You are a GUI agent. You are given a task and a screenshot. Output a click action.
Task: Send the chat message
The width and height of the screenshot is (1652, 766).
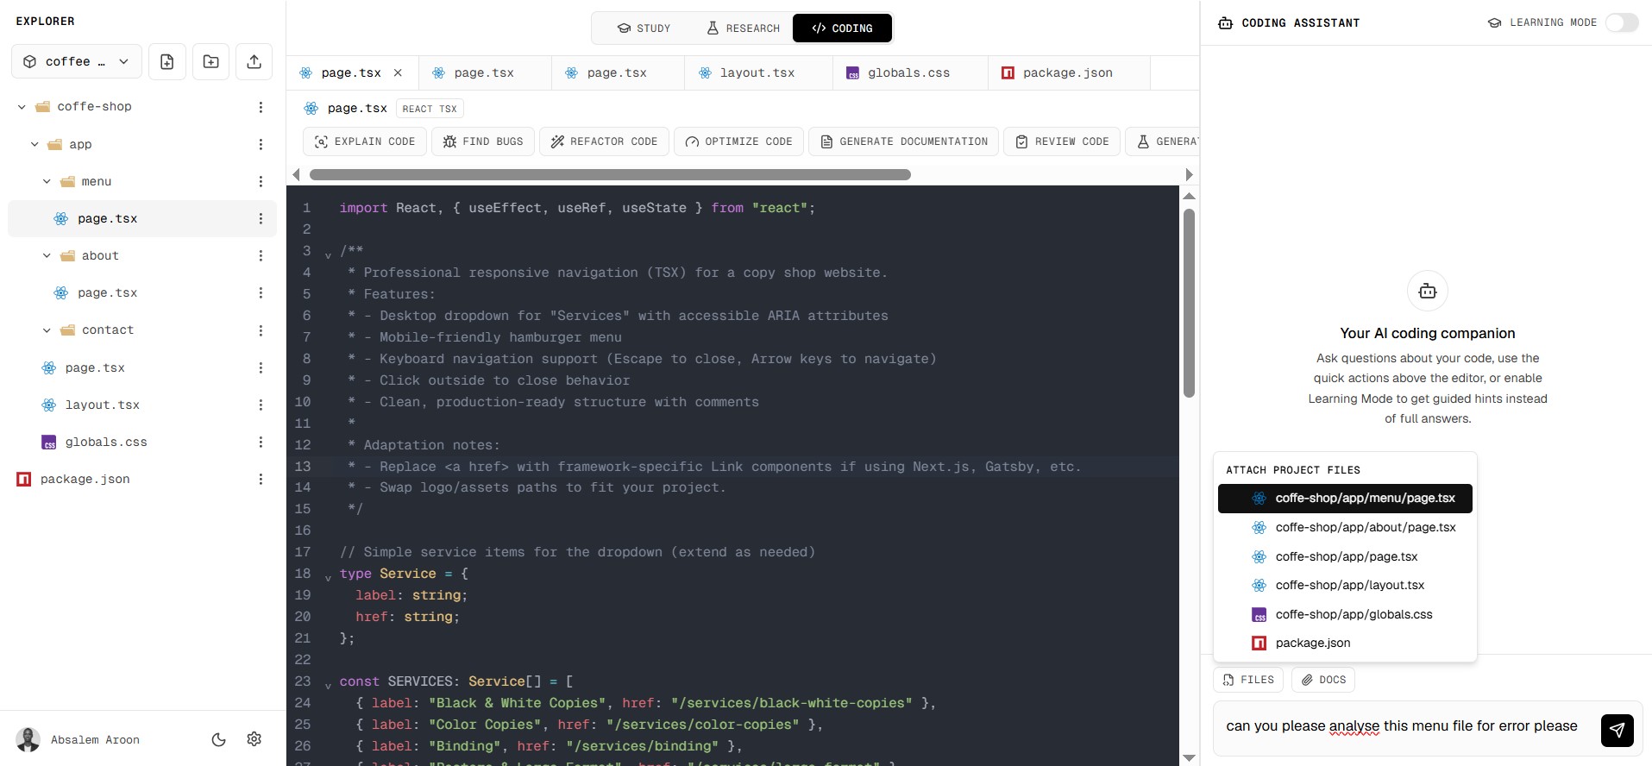(x=1617, y=730)
